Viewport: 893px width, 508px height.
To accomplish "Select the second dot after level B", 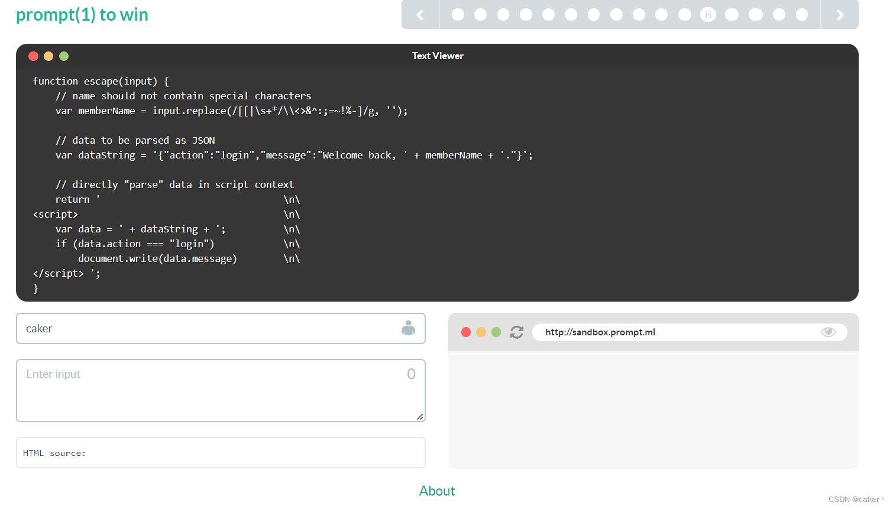I will (756, 15).
